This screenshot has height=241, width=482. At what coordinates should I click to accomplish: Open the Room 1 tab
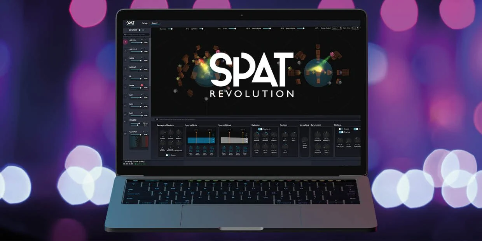tap(155, 23)
